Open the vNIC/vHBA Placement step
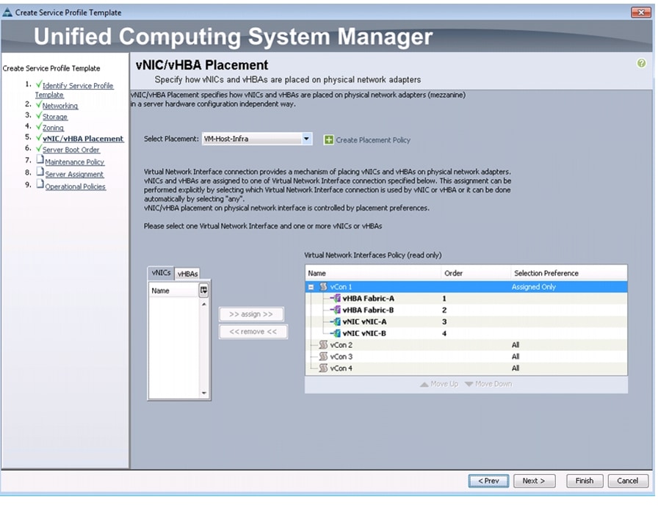The width and height of the screenshot is (658, 516). [83, 139]
